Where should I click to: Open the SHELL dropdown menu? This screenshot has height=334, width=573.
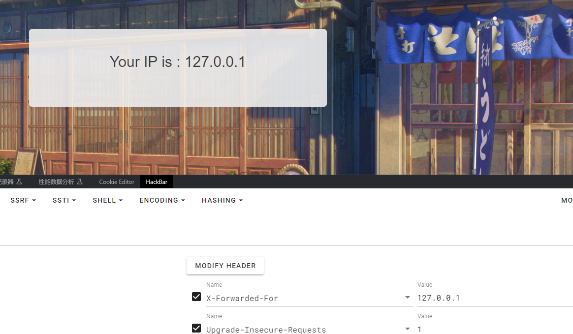pyautogui.click(x=107, y=200)
